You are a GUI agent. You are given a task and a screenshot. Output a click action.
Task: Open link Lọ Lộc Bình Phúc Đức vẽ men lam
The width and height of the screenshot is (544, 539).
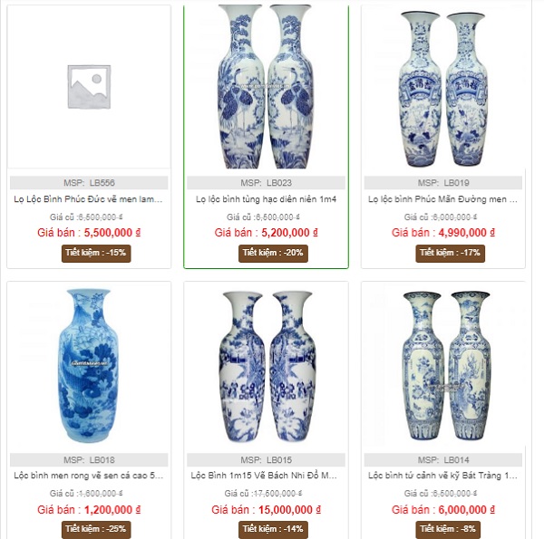[88, 199]
